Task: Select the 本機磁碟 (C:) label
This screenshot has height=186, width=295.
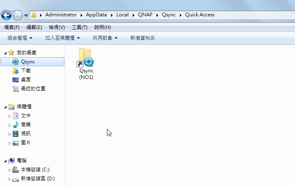Action: pos(35,170)
